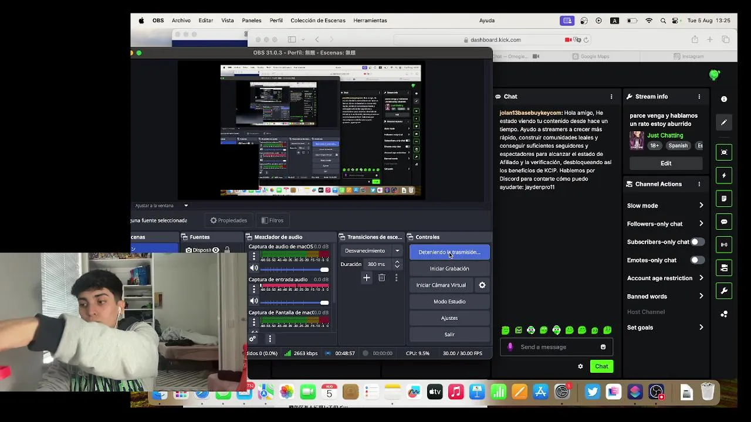Open Channel Actions three-dot menu

[699, 184]
